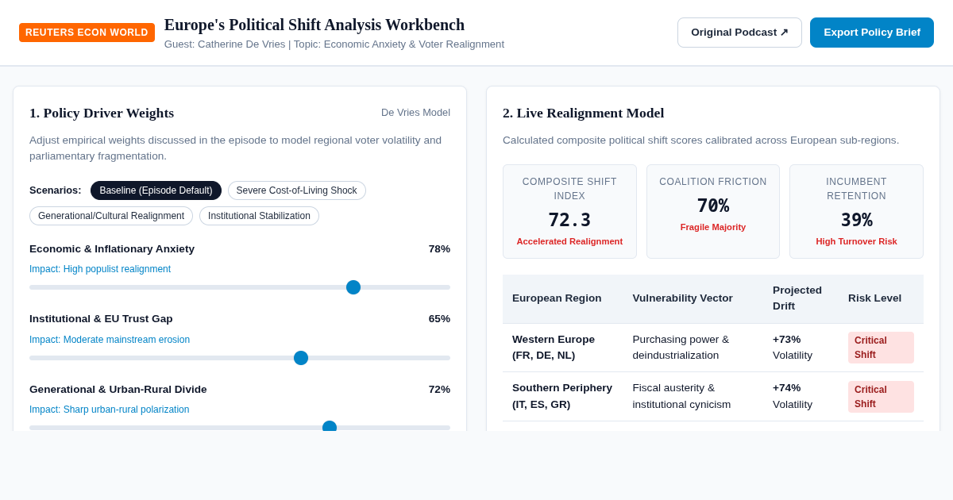Screen dimensions: 953x500
Task: Click Critical Shift badge for Southern Periphery
Action: coord(881,397)
